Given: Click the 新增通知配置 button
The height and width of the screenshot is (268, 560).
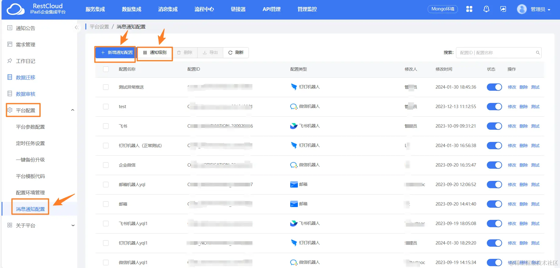Looking at the screenshot, I should point(116,53).
